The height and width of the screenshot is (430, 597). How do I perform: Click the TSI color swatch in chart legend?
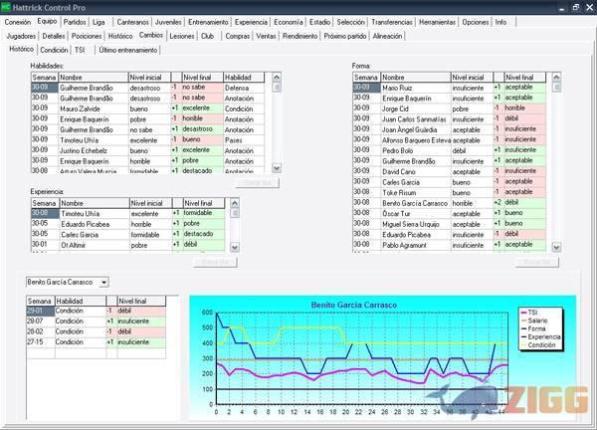click(526, 313)
